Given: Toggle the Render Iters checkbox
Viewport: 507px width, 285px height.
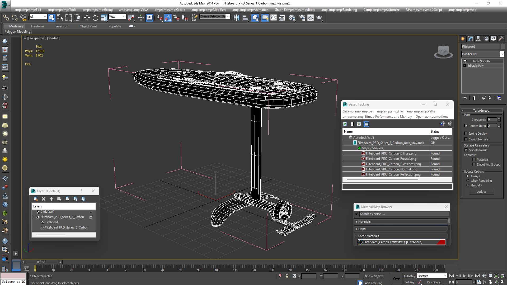Looking at the screenshot, I should click(x=466, y=126).
